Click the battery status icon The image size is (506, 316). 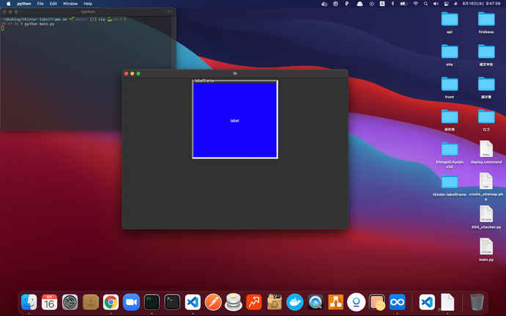coord(404,4)
